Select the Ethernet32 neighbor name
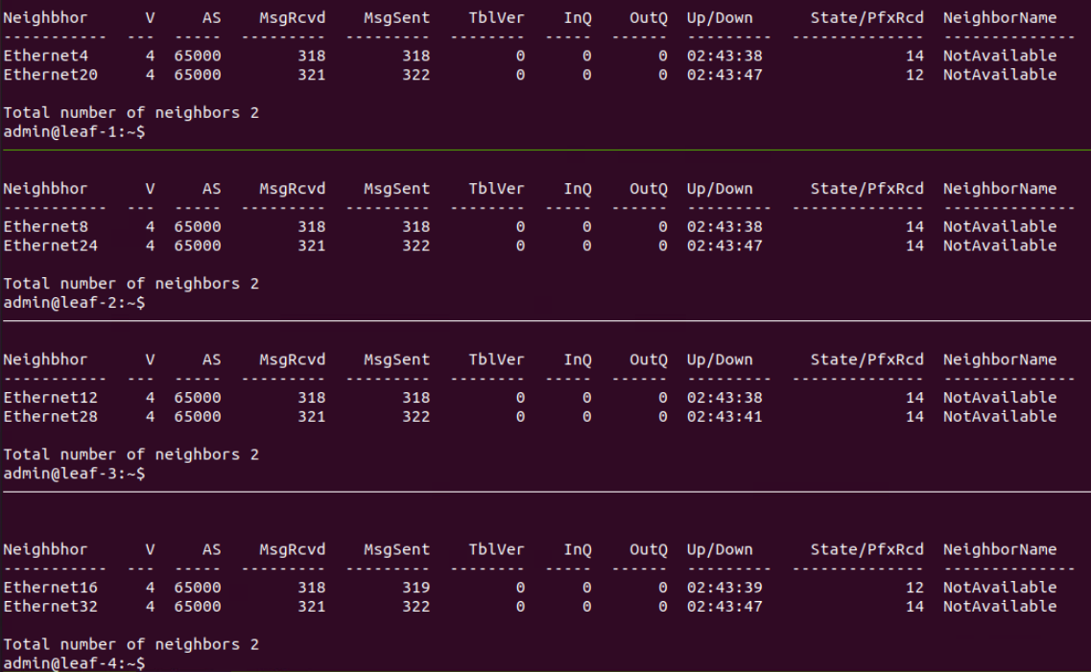This screenshot has height=672, width=1091. pyautogui.click(x=51, y=606)
